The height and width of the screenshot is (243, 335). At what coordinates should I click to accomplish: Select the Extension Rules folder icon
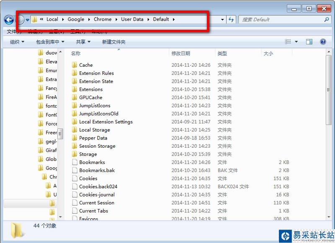point(75,73)
